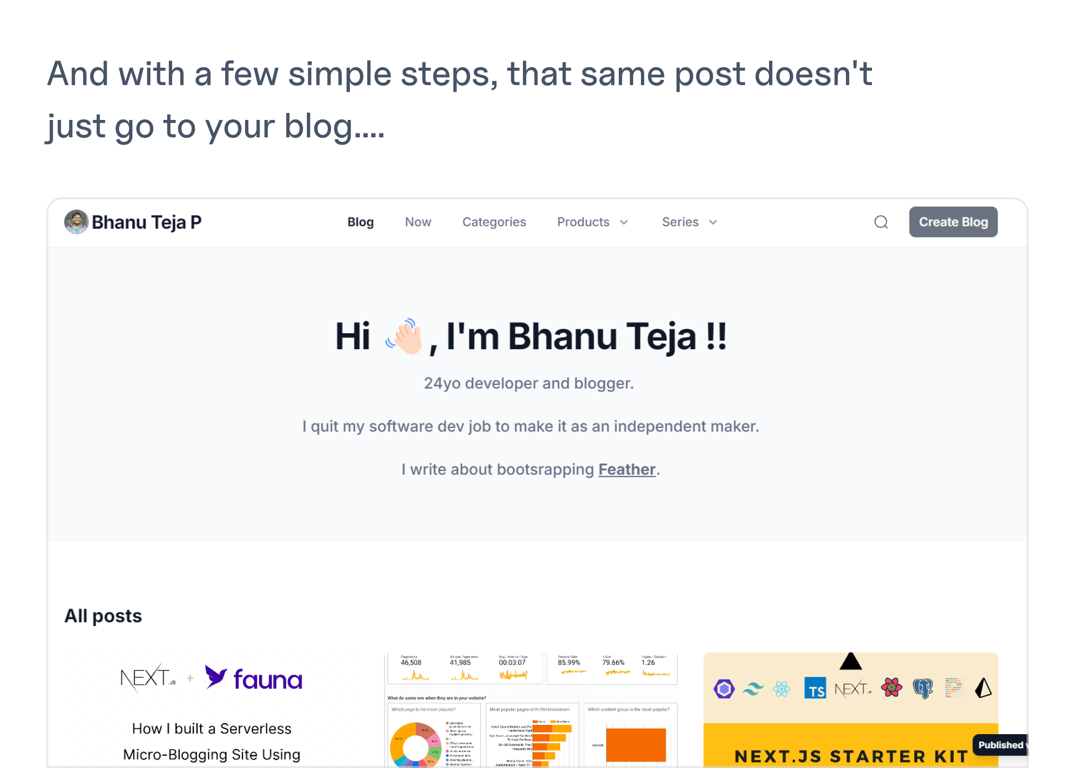The height and width of the screenshot is (768, 1075).
Task: Expand the Products dropdown menu
Action: tap(583, 222)
